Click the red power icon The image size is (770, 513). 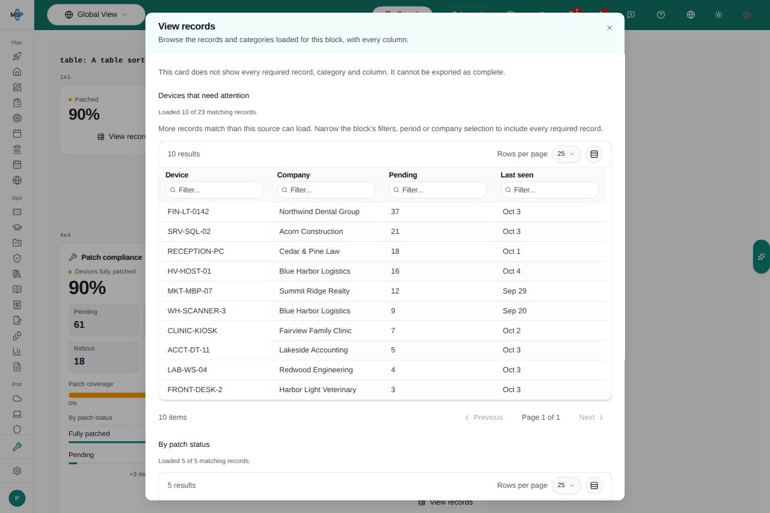click(747, 14)
